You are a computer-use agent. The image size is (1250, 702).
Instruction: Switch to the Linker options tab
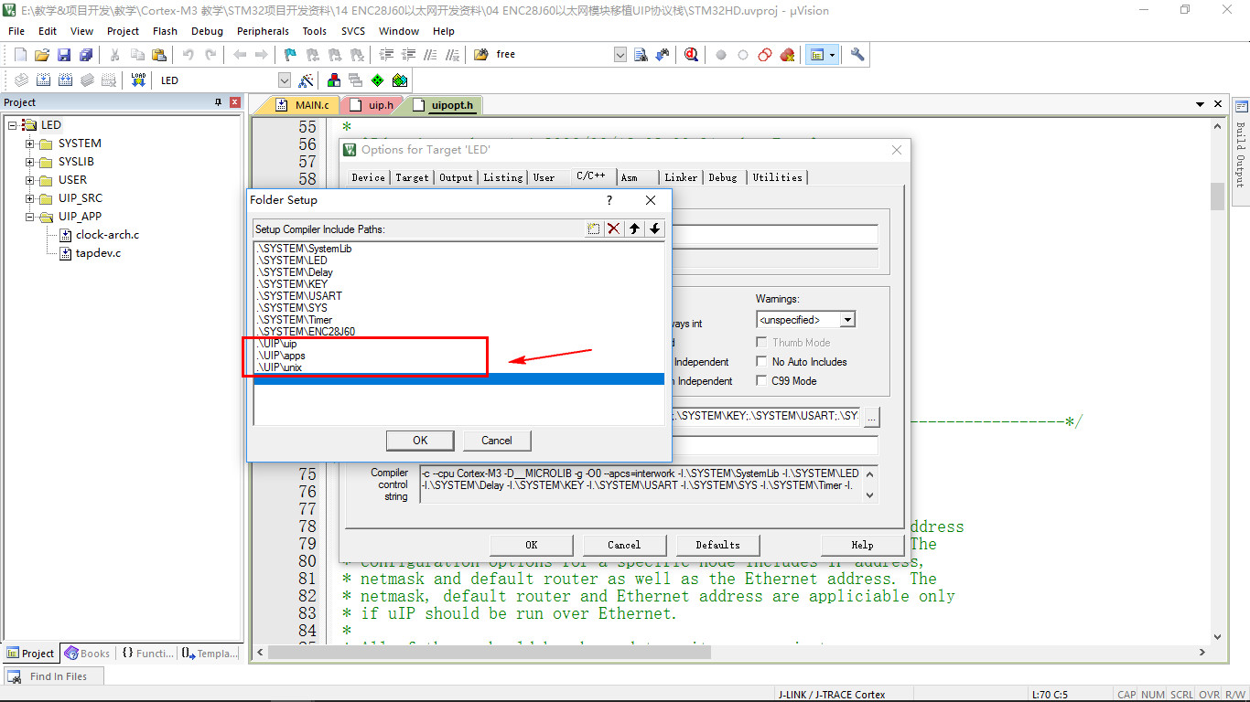(681, 177)
